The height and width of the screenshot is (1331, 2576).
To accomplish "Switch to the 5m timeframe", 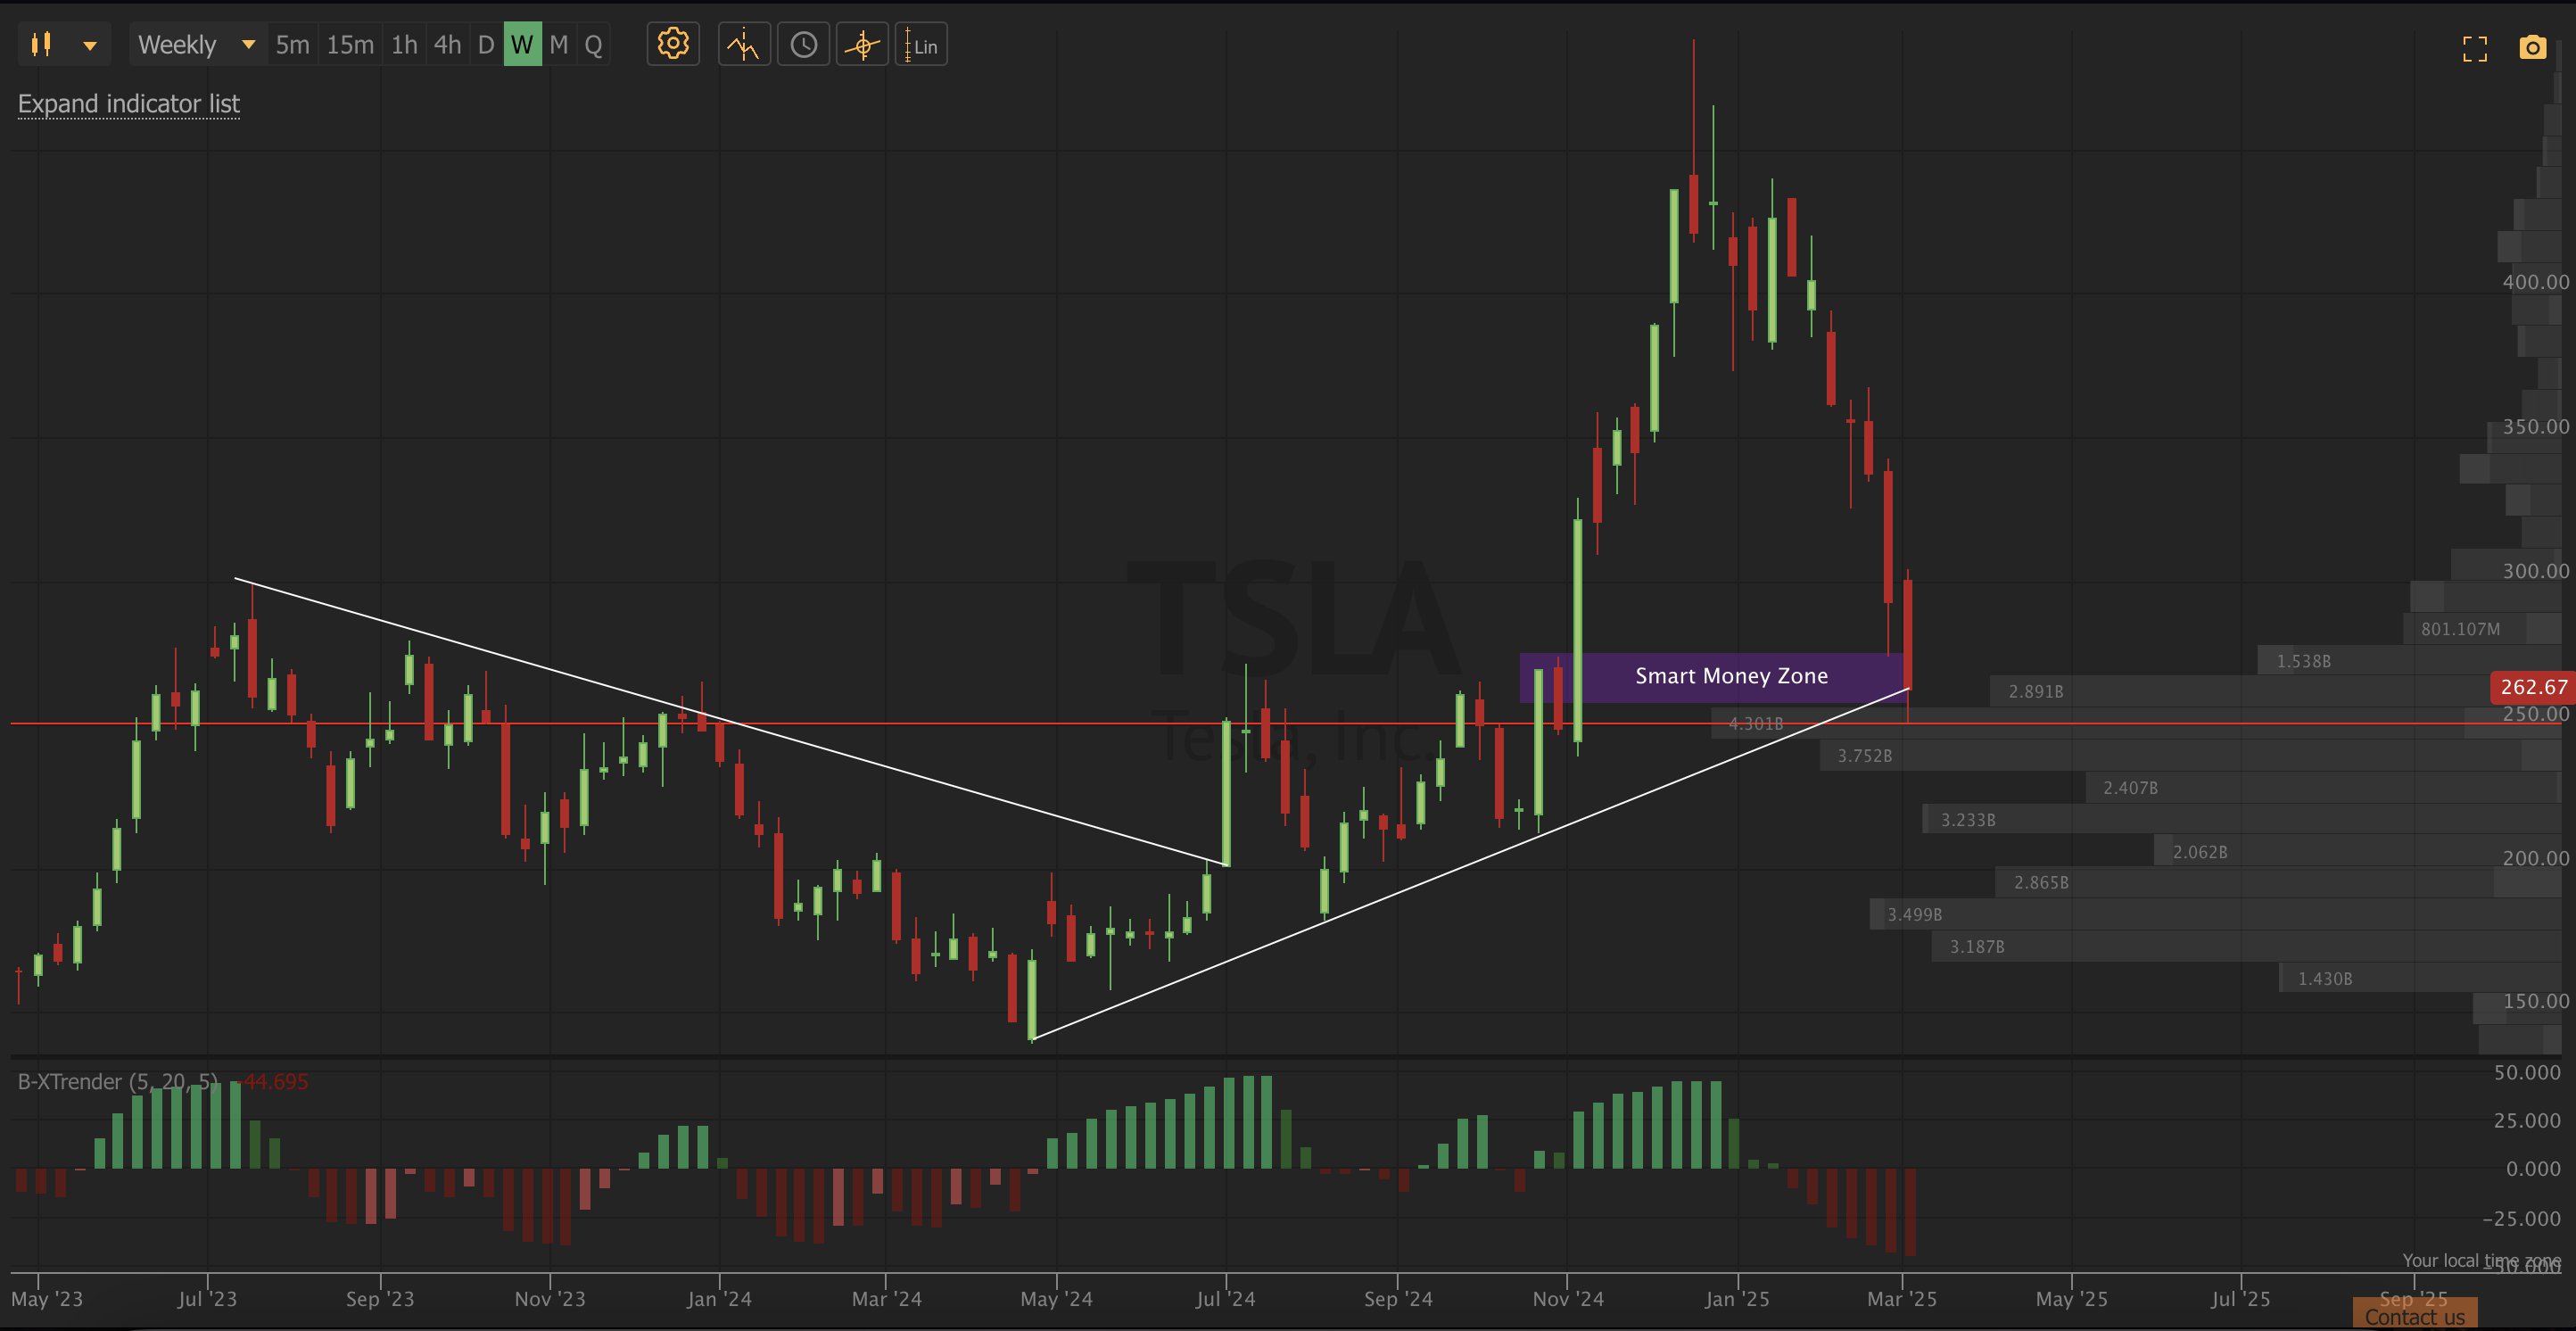I will pyautogui.click(x=292, y=44).
